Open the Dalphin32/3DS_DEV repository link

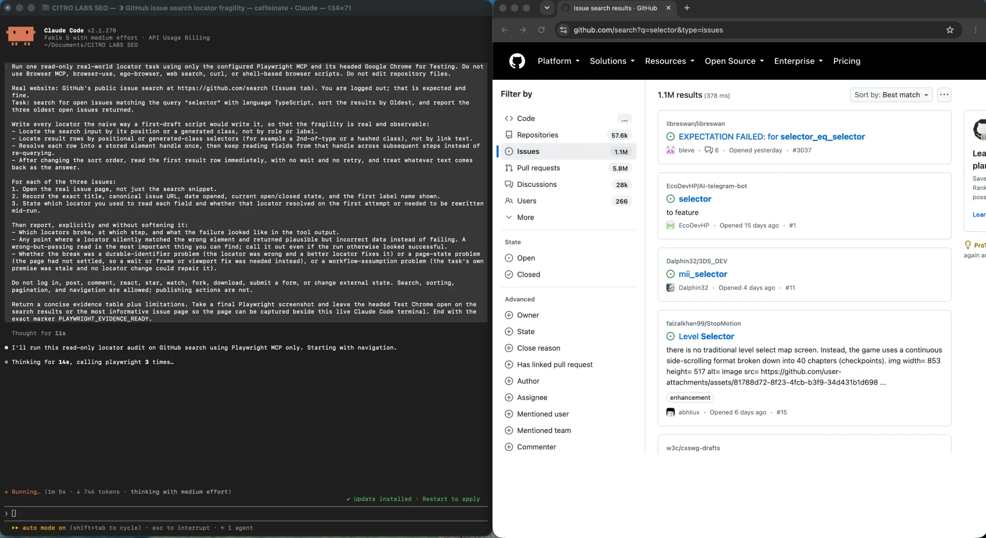pos(697,261)
